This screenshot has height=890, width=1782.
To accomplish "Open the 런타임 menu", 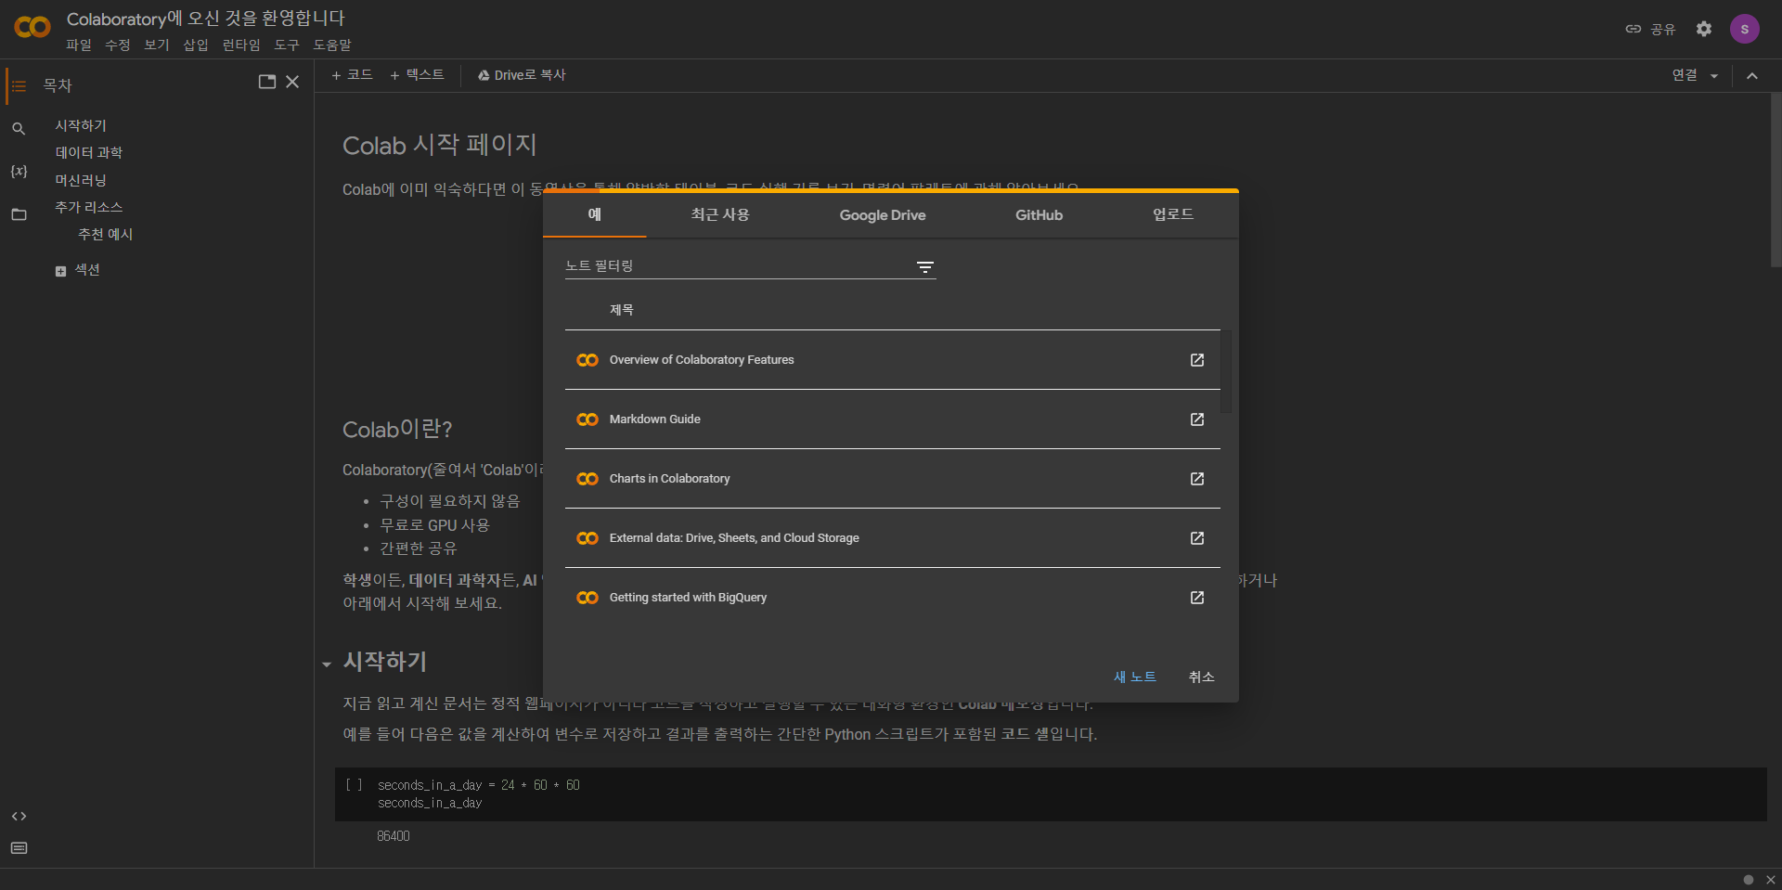I will tap(241, 45).
